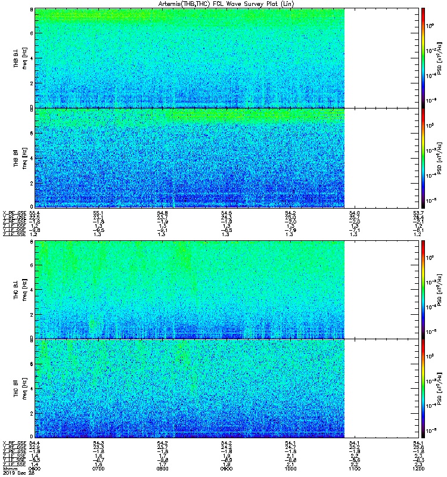The width and height of the screenshot is (447, 477).
Task: Click THB X_RE_GSE value 53.7
Action: click(418, 213)
